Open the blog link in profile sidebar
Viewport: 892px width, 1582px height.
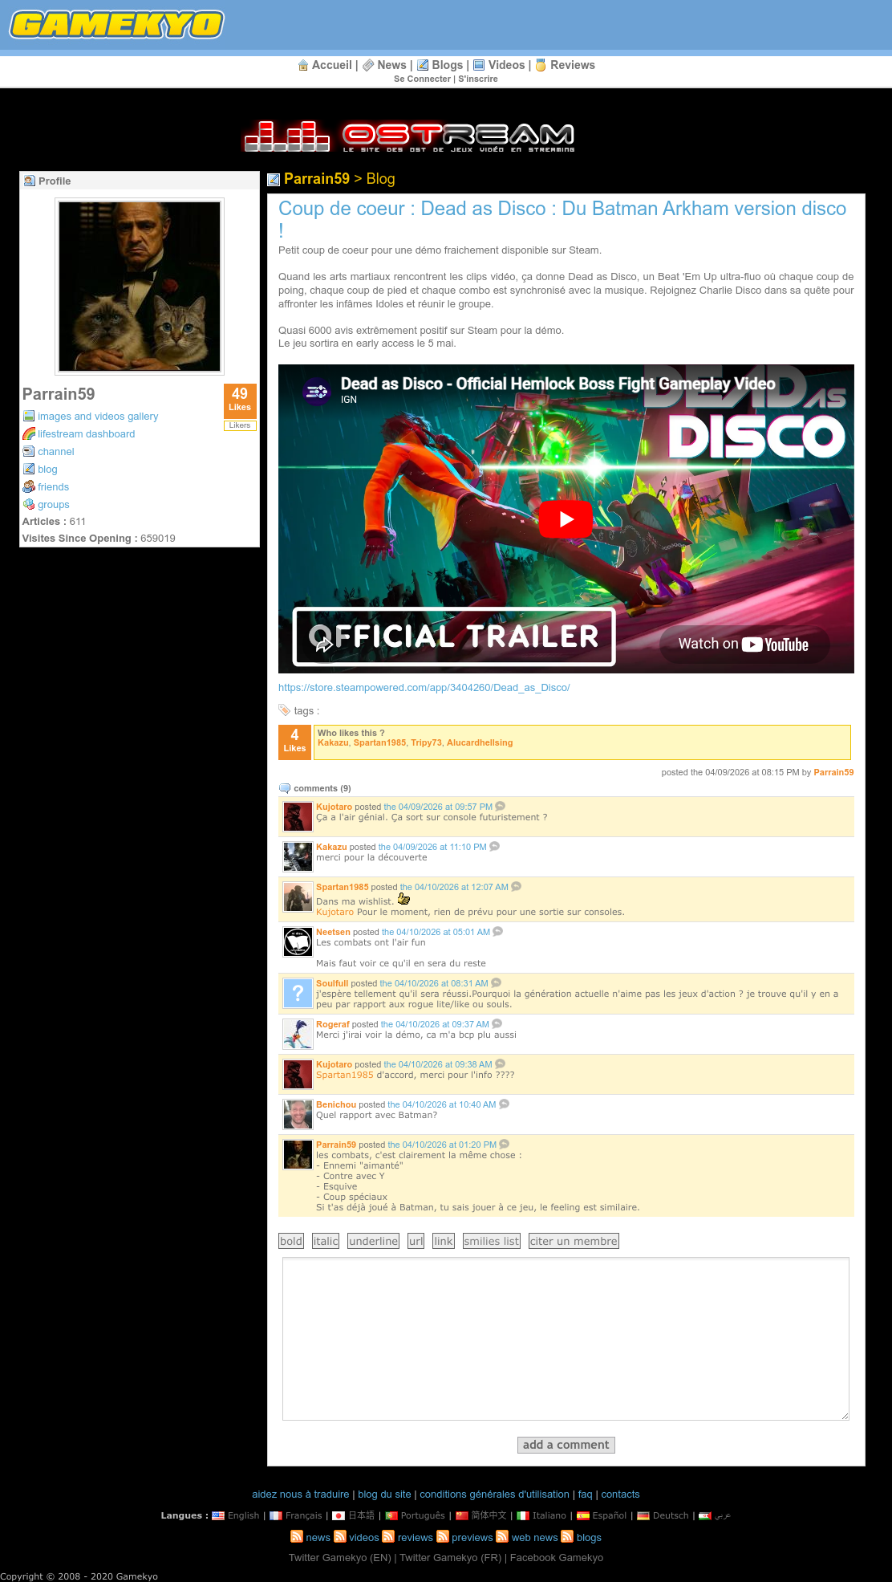click(47, 469)
